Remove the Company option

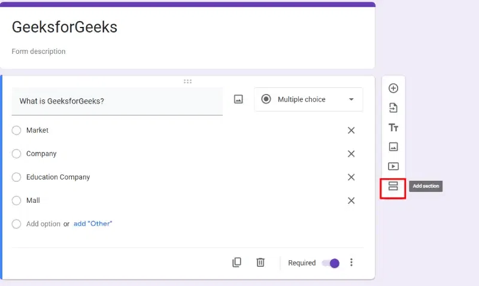click(x=351, y=154)
